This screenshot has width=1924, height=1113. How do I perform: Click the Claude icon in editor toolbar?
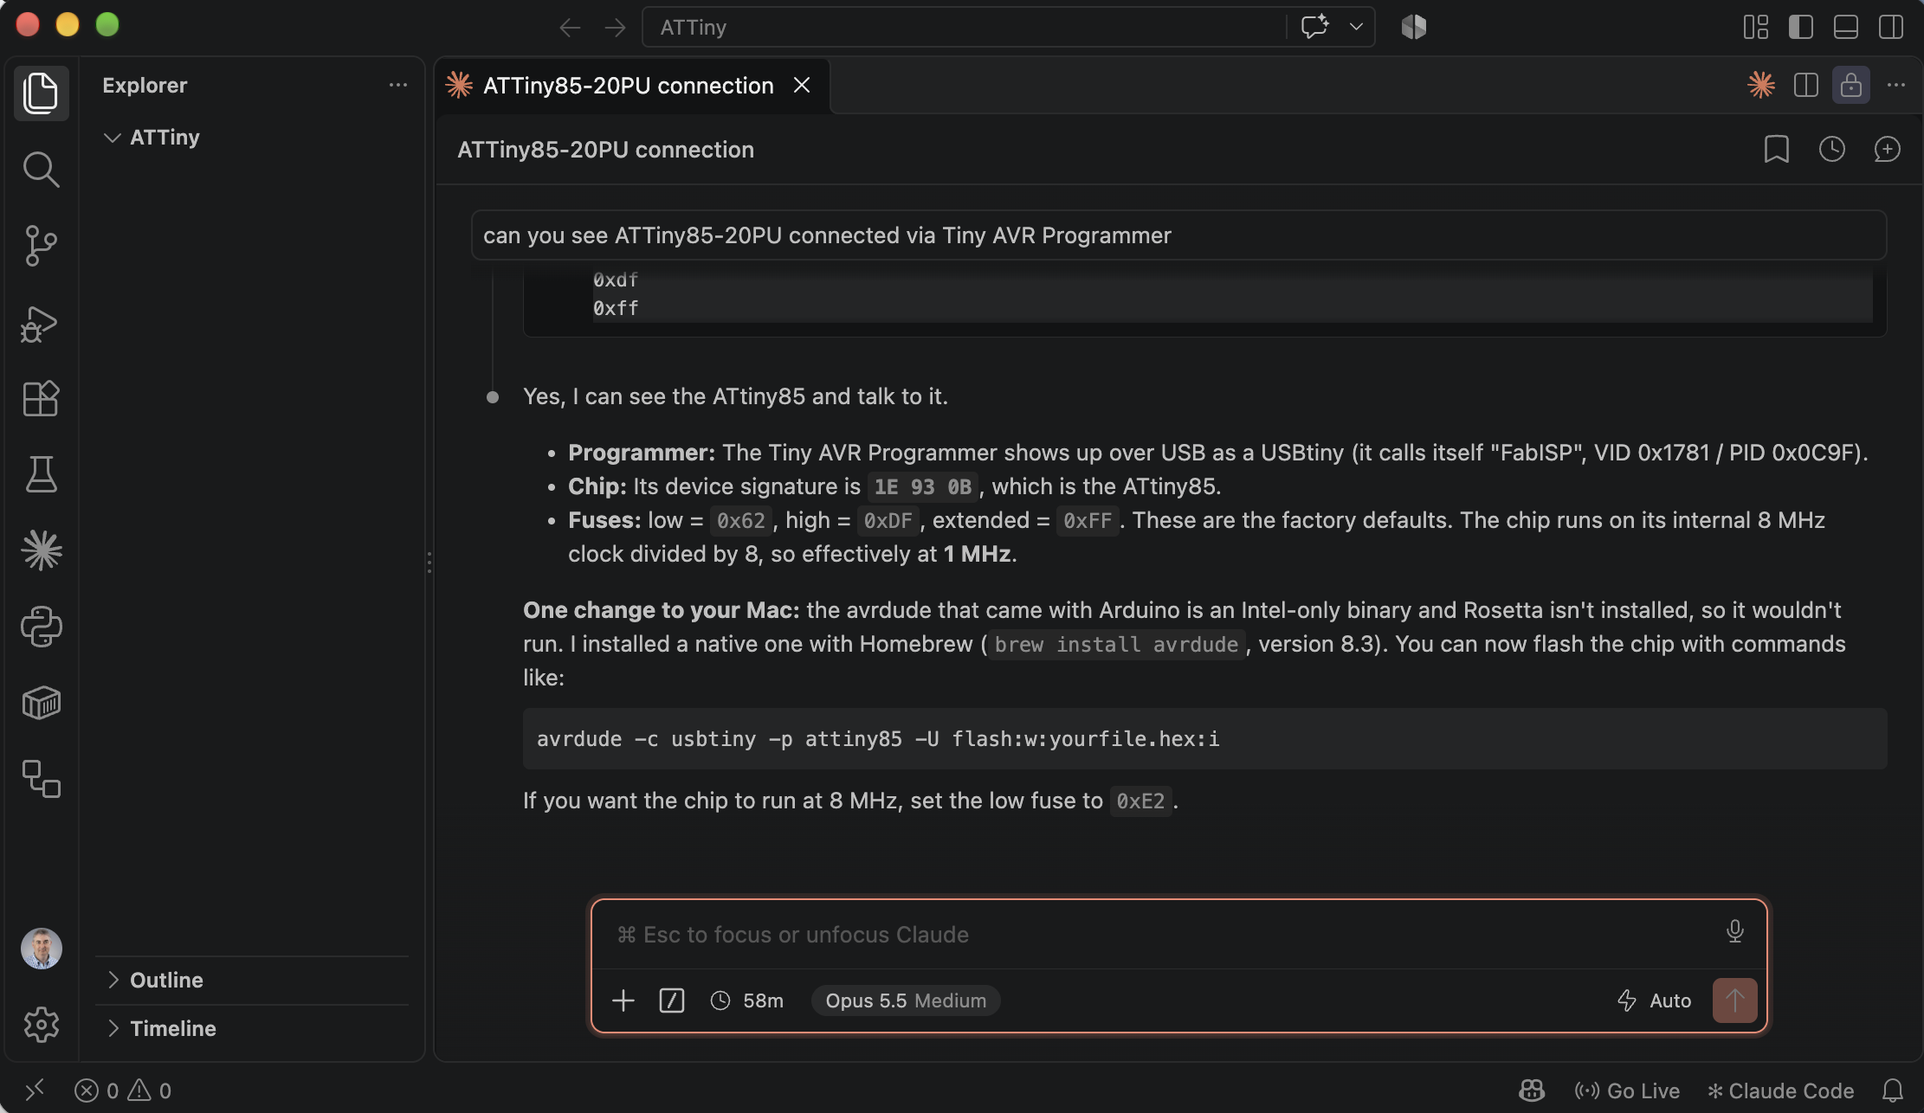pos(1761,85)
